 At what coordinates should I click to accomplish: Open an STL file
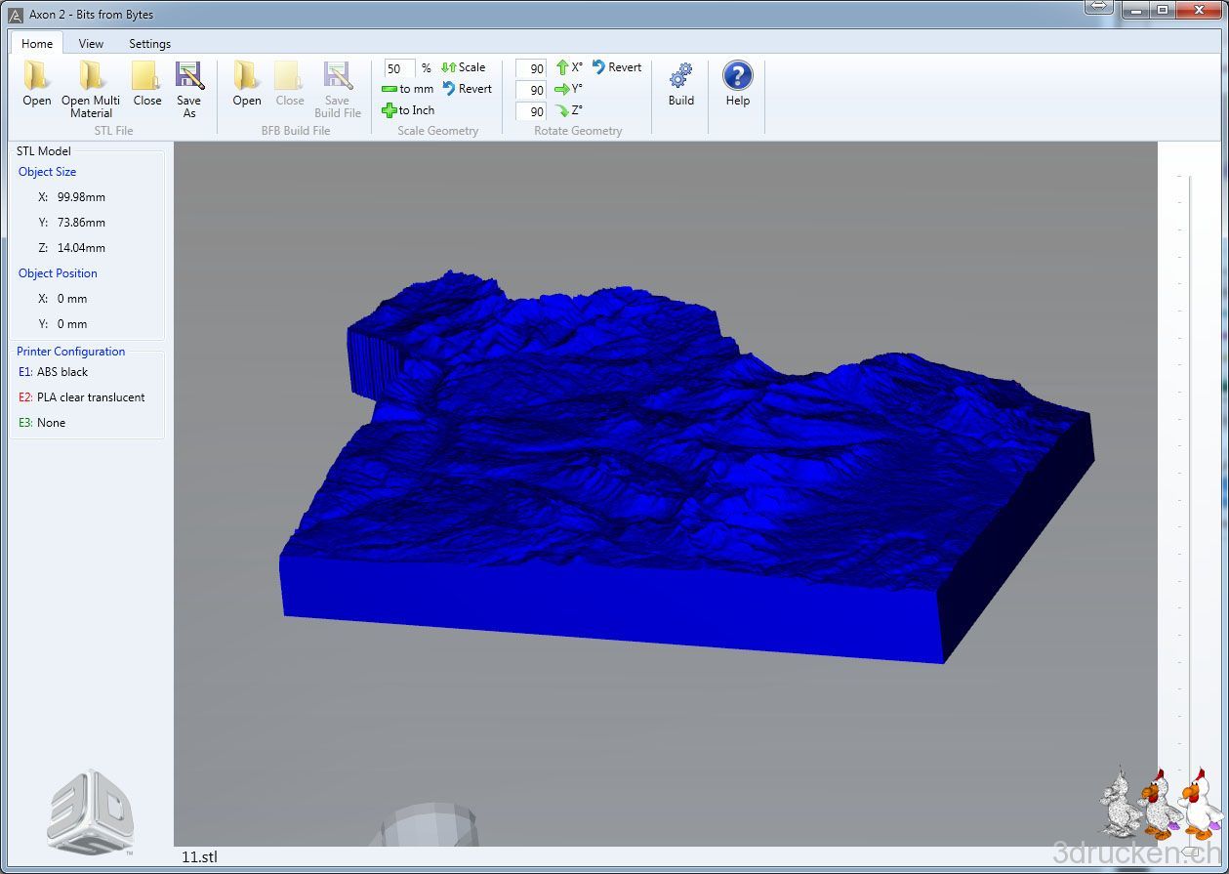pyautogui.click(x=37, y=84)
